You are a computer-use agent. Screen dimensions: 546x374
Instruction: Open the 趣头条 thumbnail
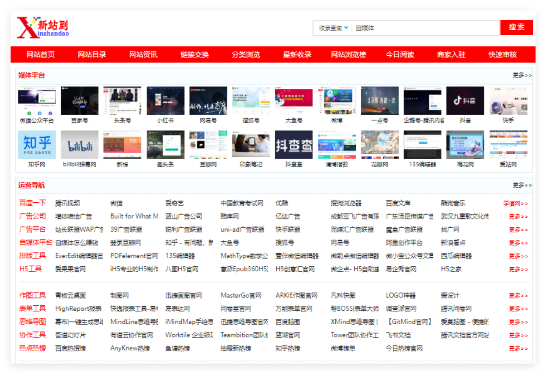point(165,144)
